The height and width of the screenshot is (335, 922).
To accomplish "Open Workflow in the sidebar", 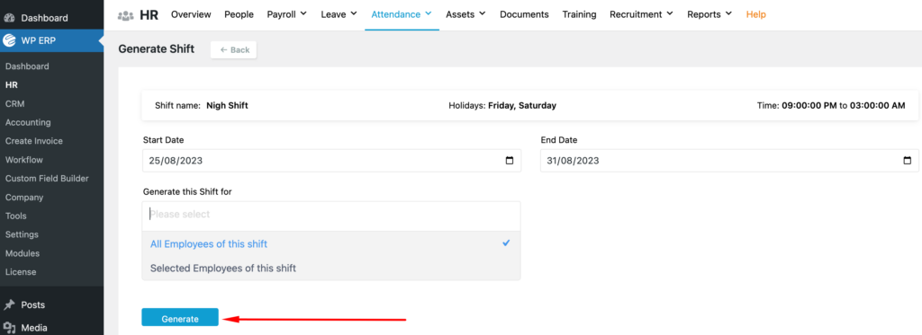I will [24, 160].
